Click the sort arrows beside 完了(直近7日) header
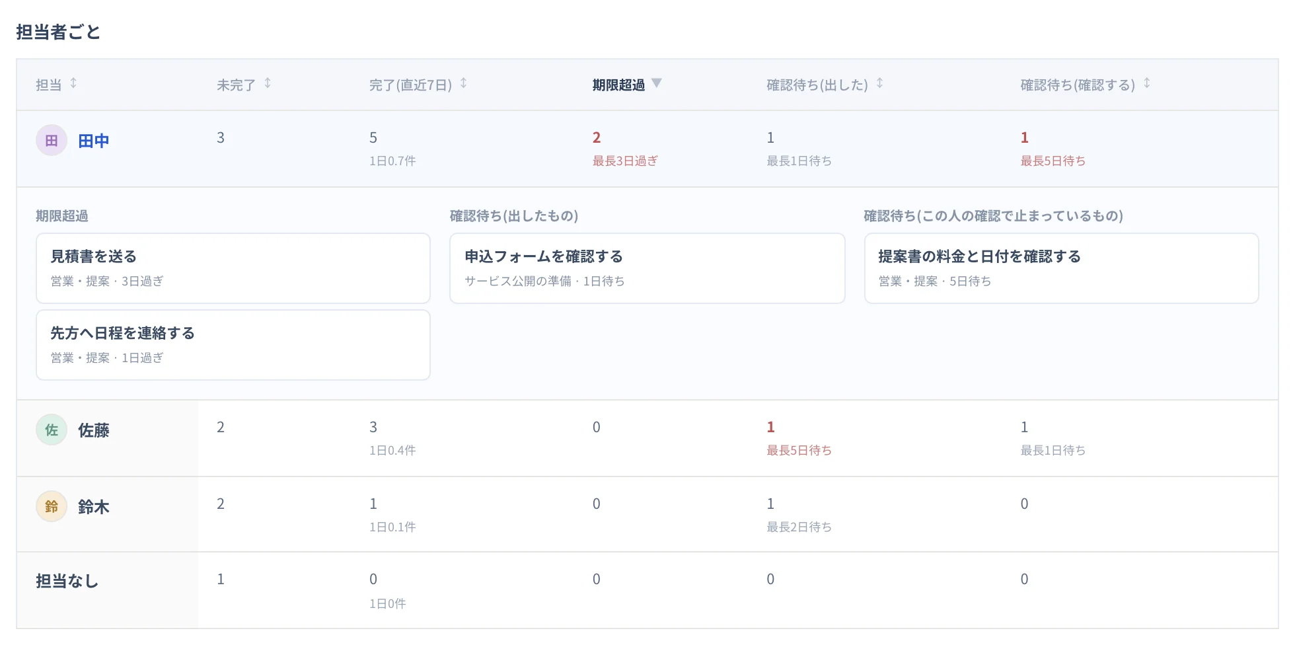This screenshot has width=1295, height=645. point(464,83)
